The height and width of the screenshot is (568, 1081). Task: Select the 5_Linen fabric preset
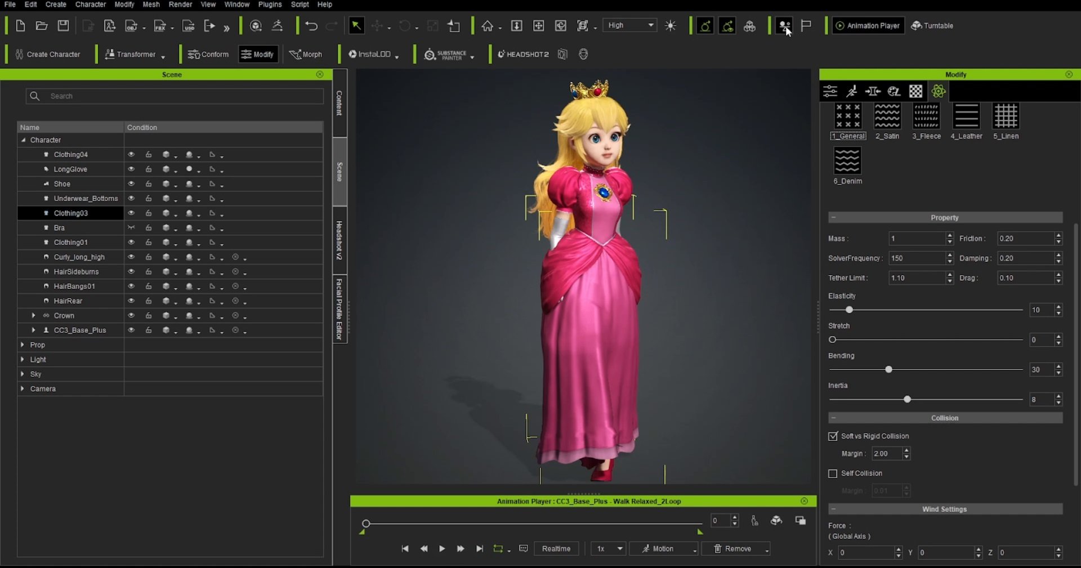coord(1006,121)
